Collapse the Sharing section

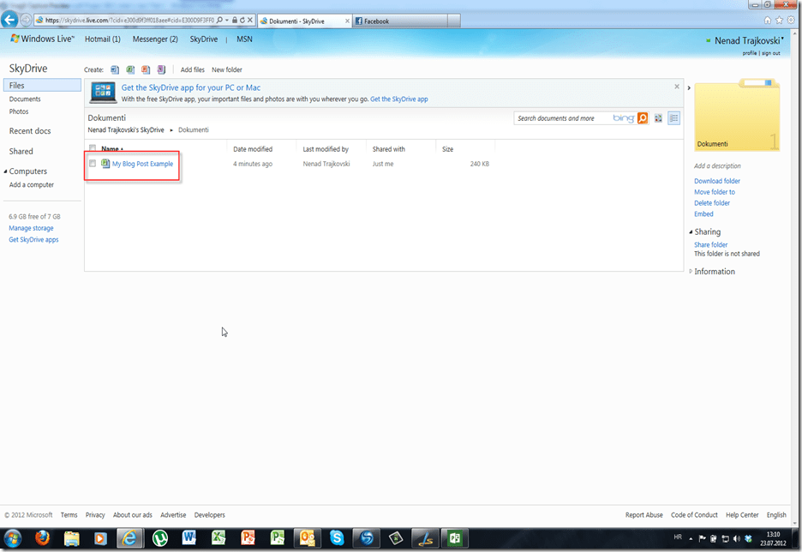691,231
